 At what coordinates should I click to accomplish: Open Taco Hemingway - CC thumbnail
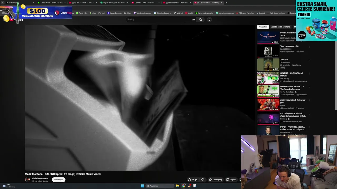pyautogui.click(x=268, y=51)
